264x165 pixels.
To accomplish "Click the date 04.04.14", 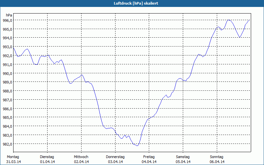I will tap(149, 162).
